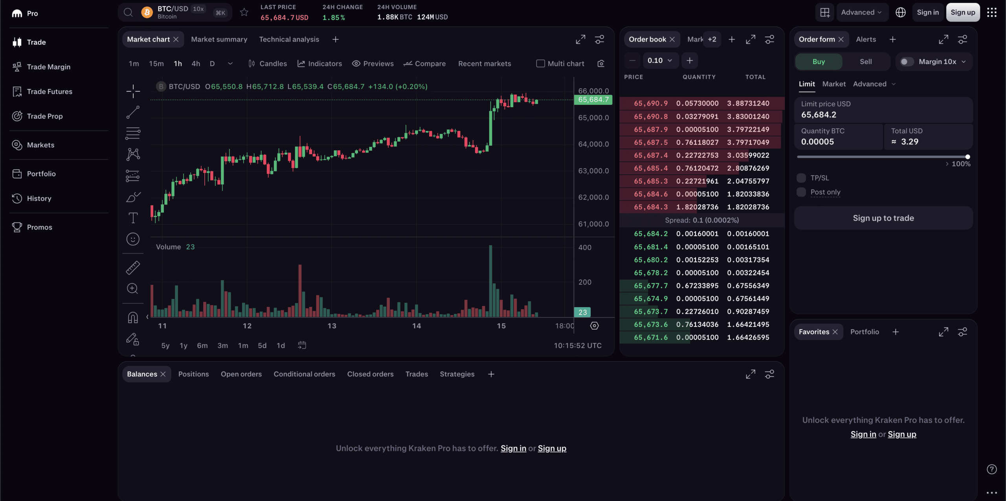This screenshot has height=501, width=1006.
Task: Open the Positions tab
Action: 193,374
